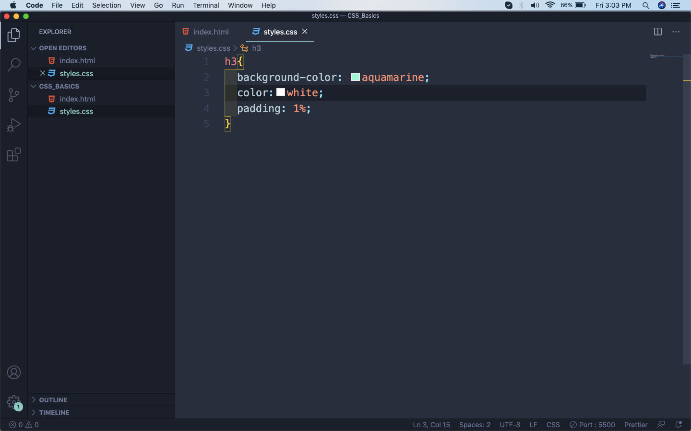Click the Prettier status bar button
Viewport: 691px width, 431px height.
(636, 425)
